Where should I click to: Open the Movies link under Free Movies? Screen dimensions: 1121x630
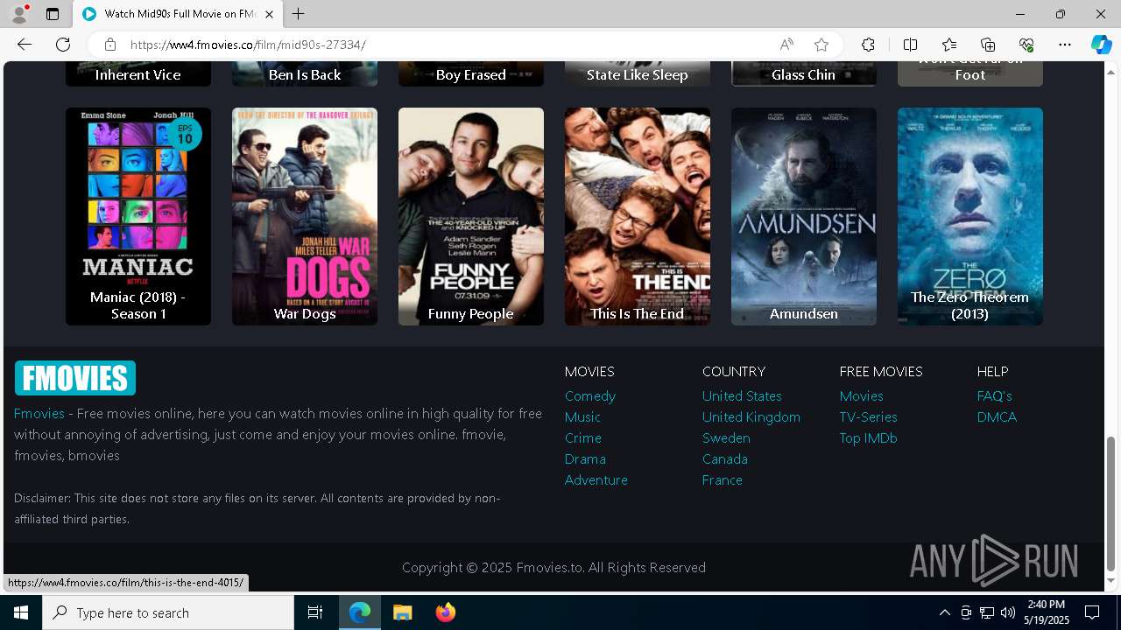click(x=862, y=395)
